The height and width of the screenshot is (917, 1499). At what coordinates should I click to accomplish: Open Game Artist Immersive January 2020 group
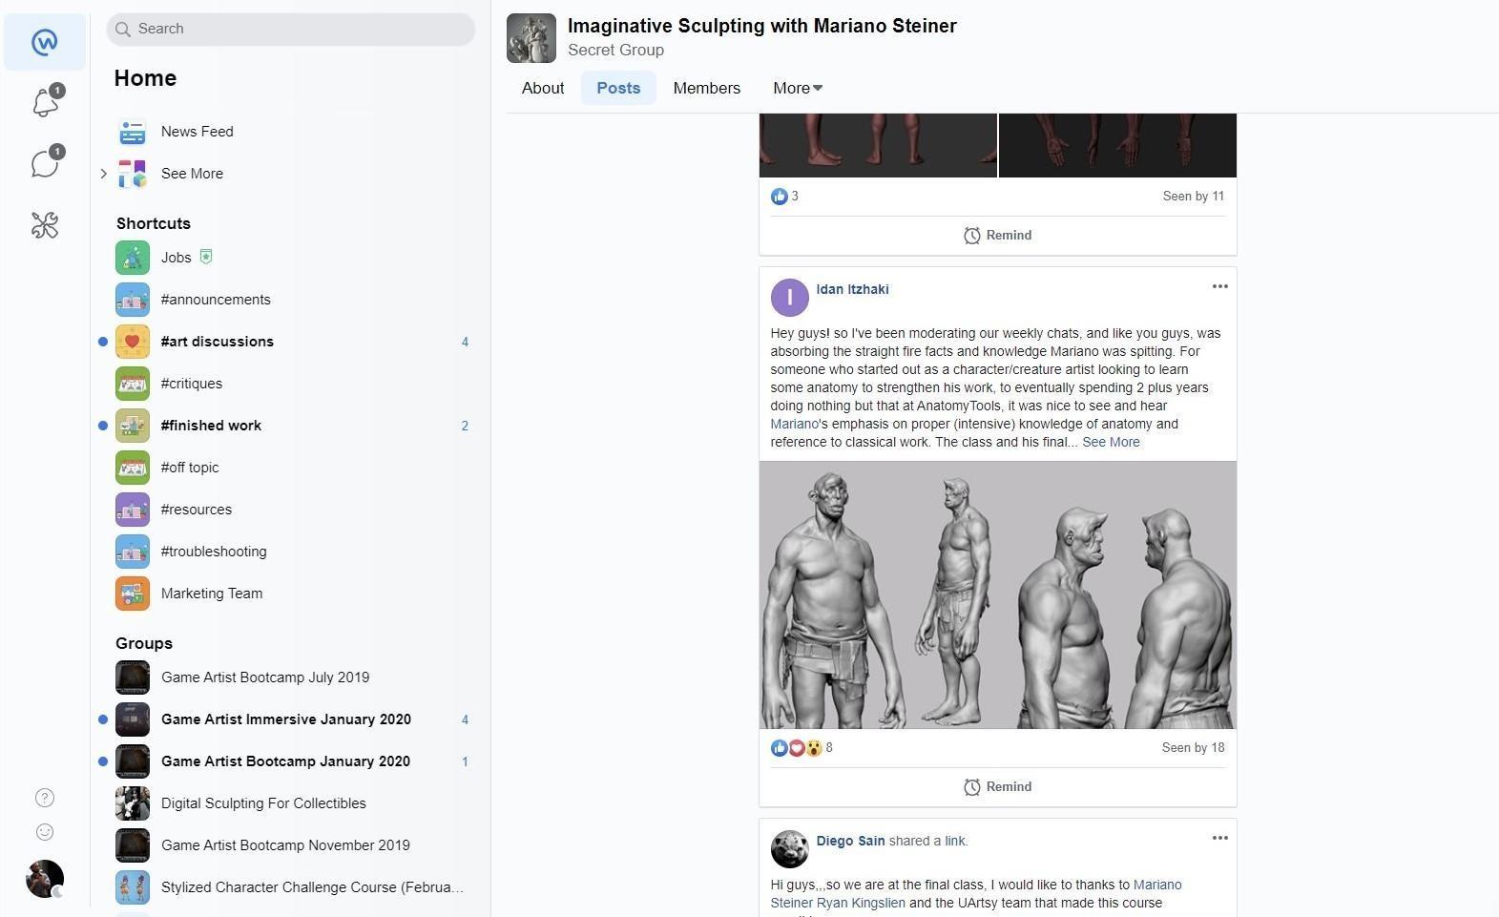point(286,719)
